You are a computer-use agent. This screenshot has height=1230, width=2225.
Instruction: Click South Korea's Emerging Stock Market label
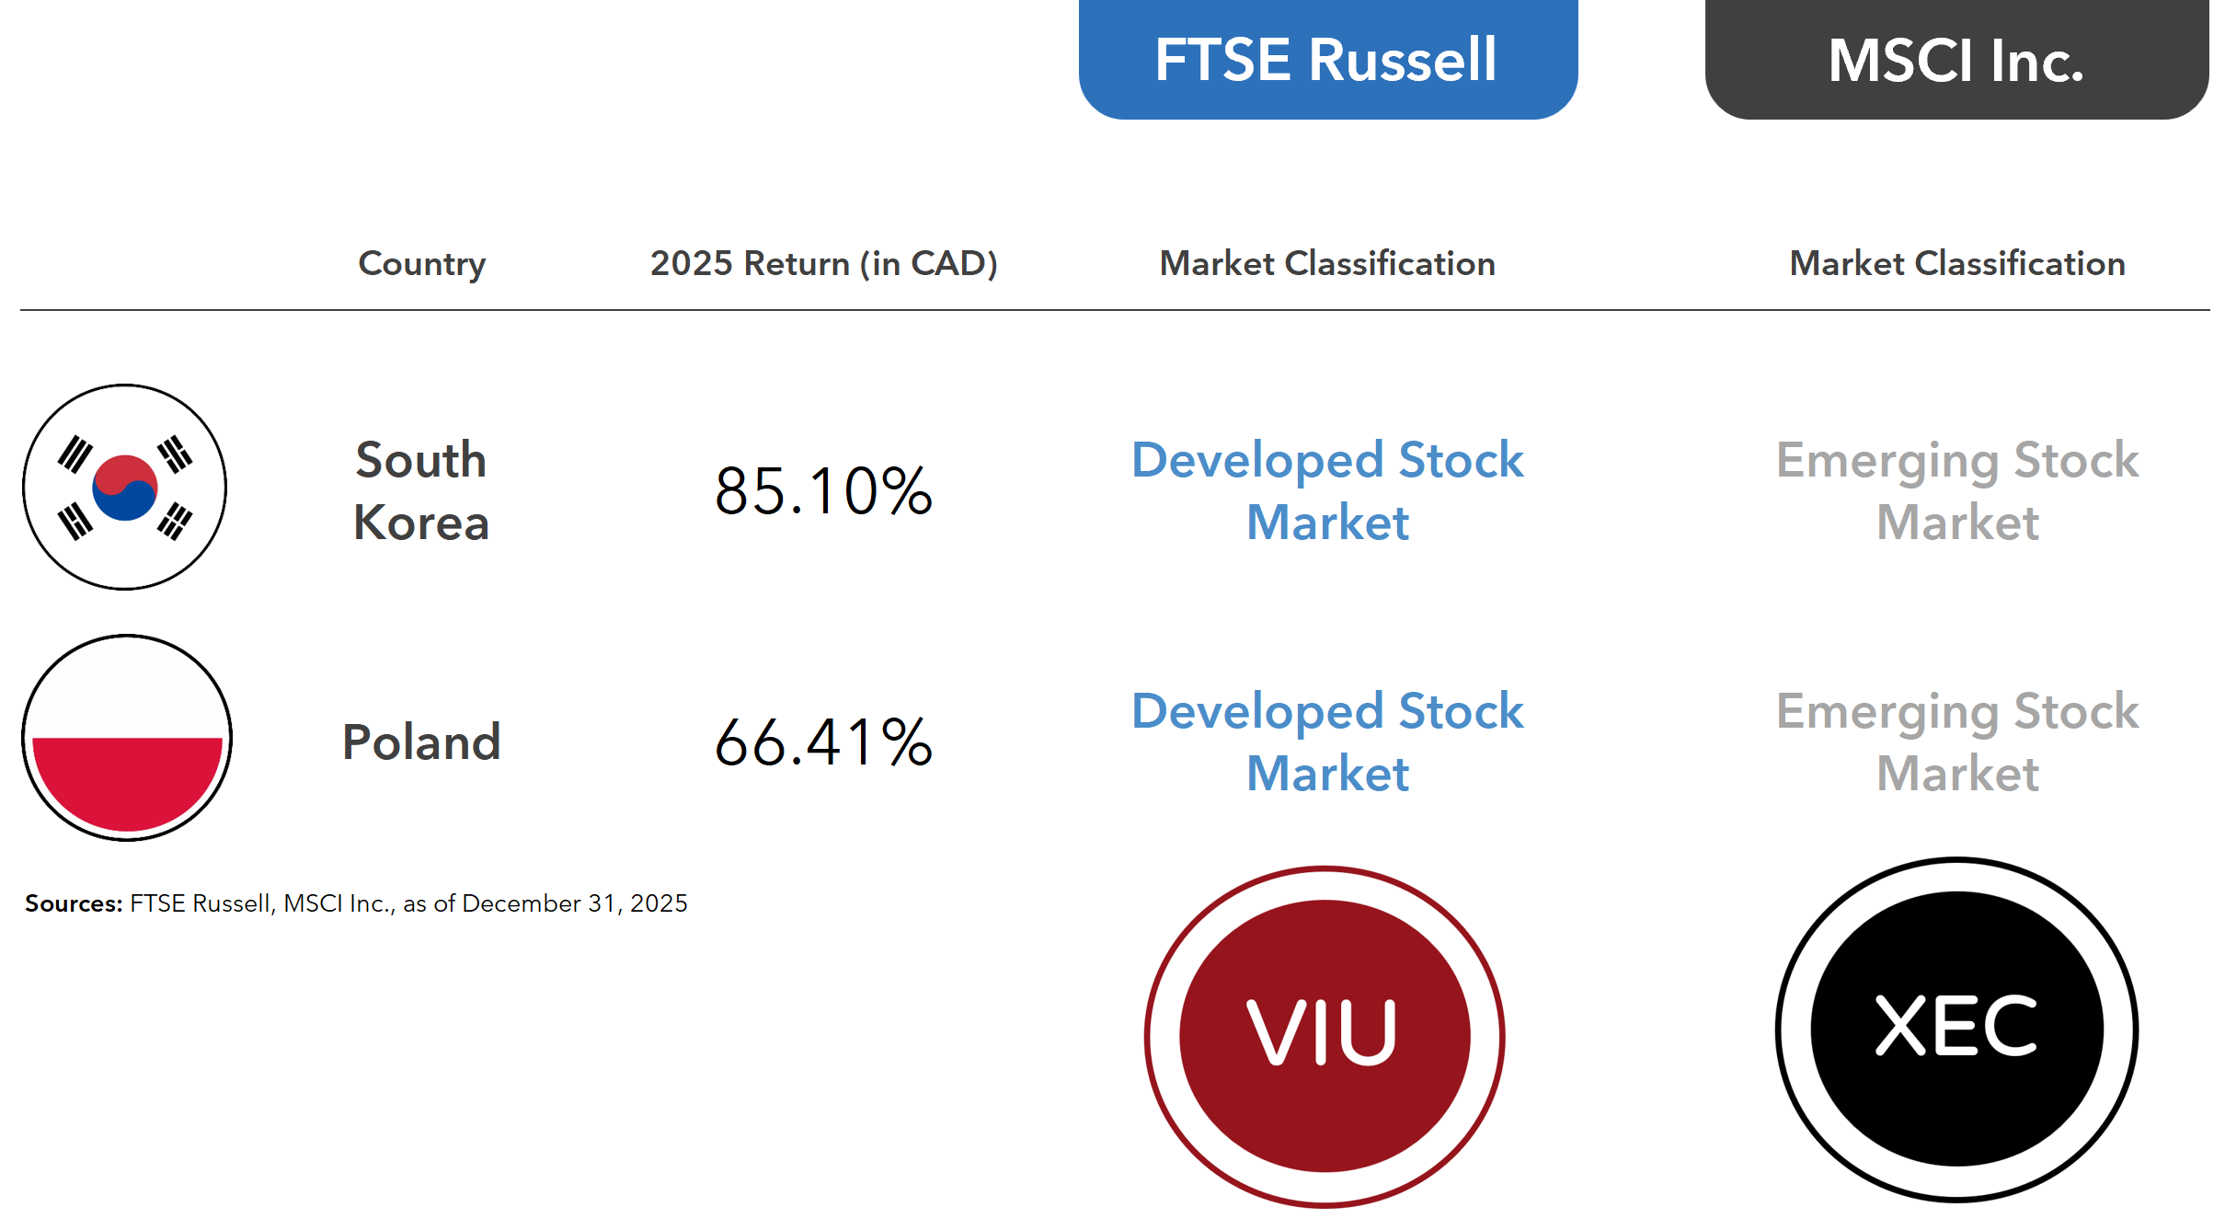coord(1957,490)
